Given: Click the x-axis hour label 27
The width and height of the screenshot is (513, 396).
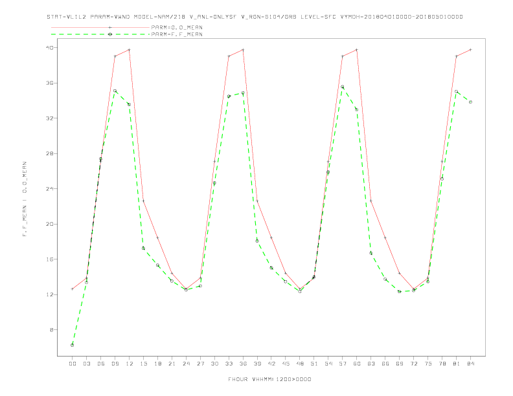Looking at the screenshot, I should point(200,364).
